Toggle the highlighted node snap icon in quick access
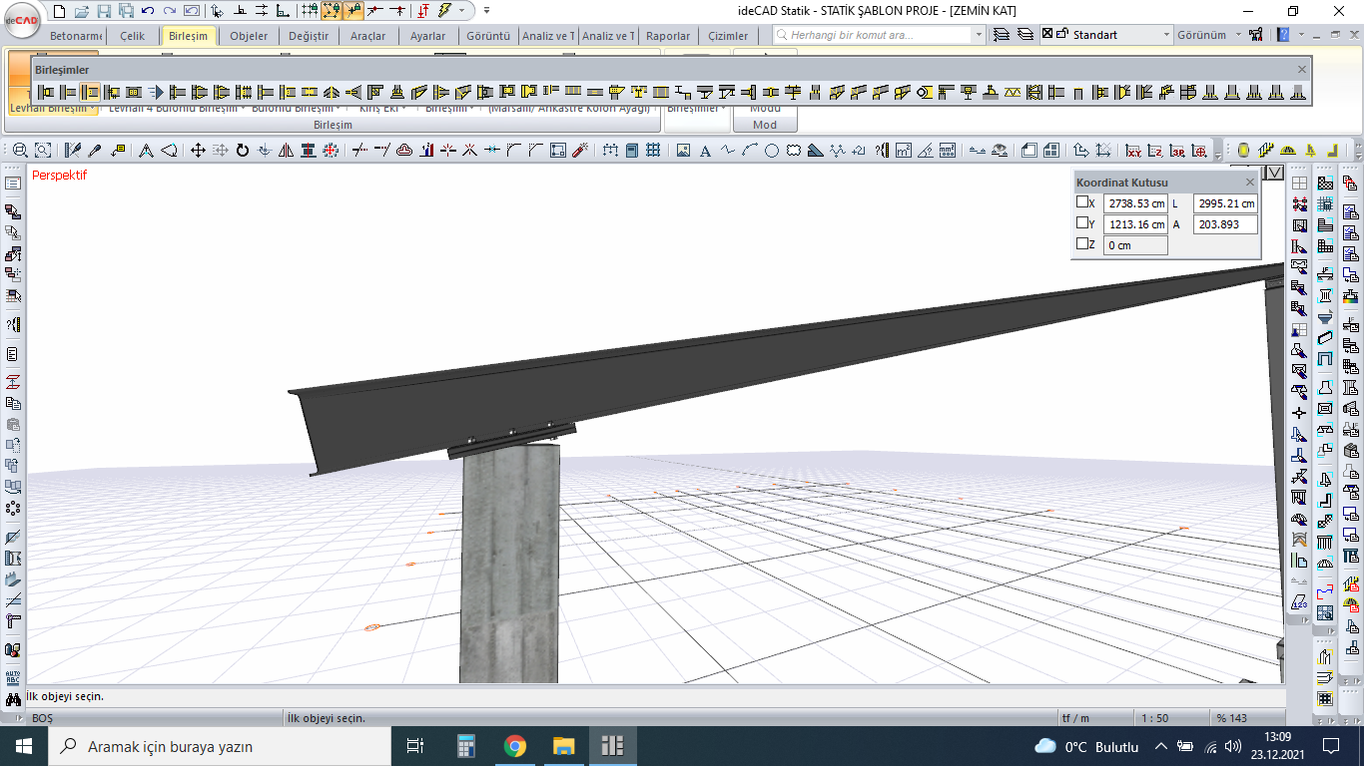 (353, 11)
